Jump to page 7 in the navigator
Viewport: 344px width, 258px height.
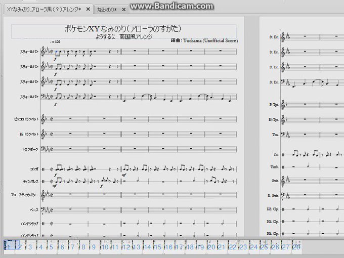pos(73,247)
